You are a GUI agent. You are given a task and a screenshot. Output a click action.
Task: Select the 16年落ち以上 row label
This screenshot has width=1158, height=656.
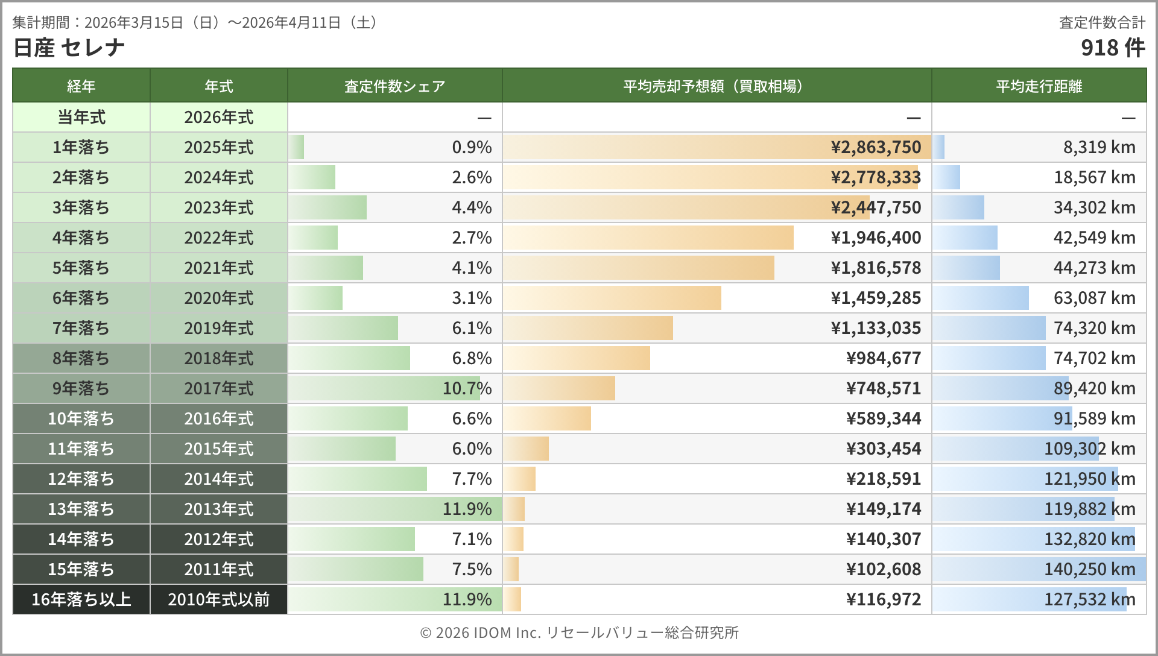[x=81, y=599]
